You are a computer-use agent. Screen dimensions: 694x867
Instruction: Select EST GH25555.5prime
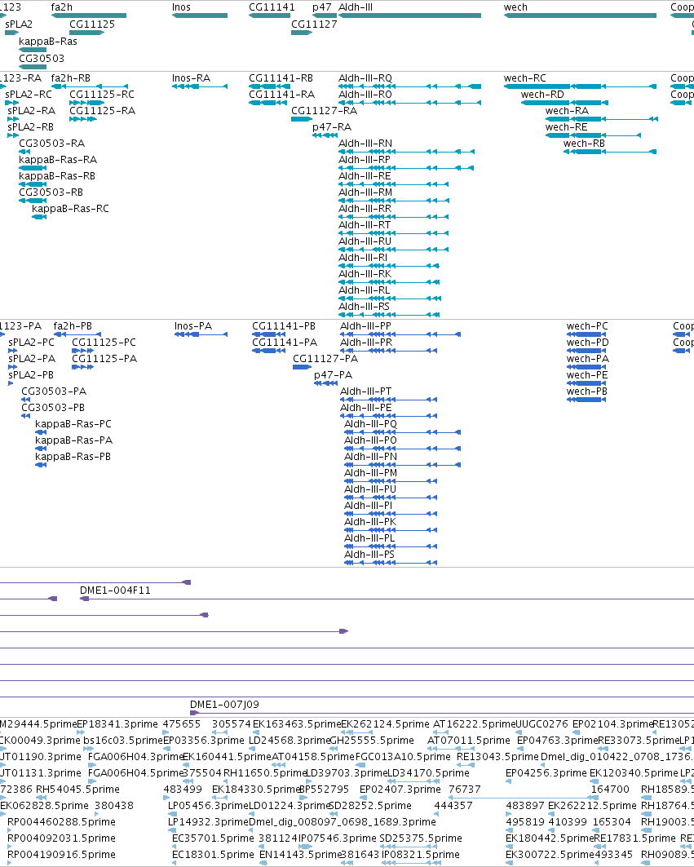coord(372,741)
